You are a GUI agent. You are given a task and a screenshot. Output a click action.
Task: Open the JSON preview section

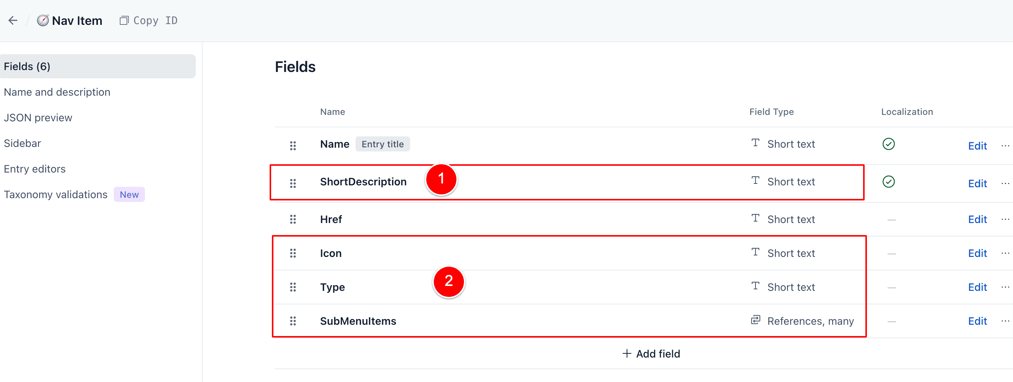tap(38, 118)
